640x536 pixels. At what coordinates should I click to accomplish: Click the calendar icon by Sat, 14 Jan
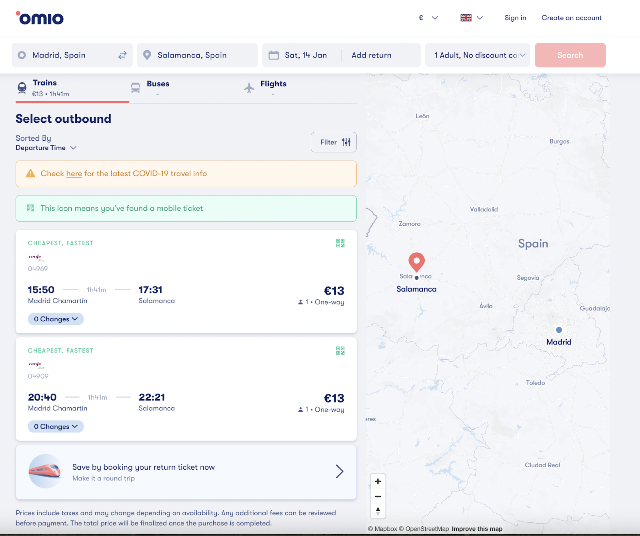point(274,55)
